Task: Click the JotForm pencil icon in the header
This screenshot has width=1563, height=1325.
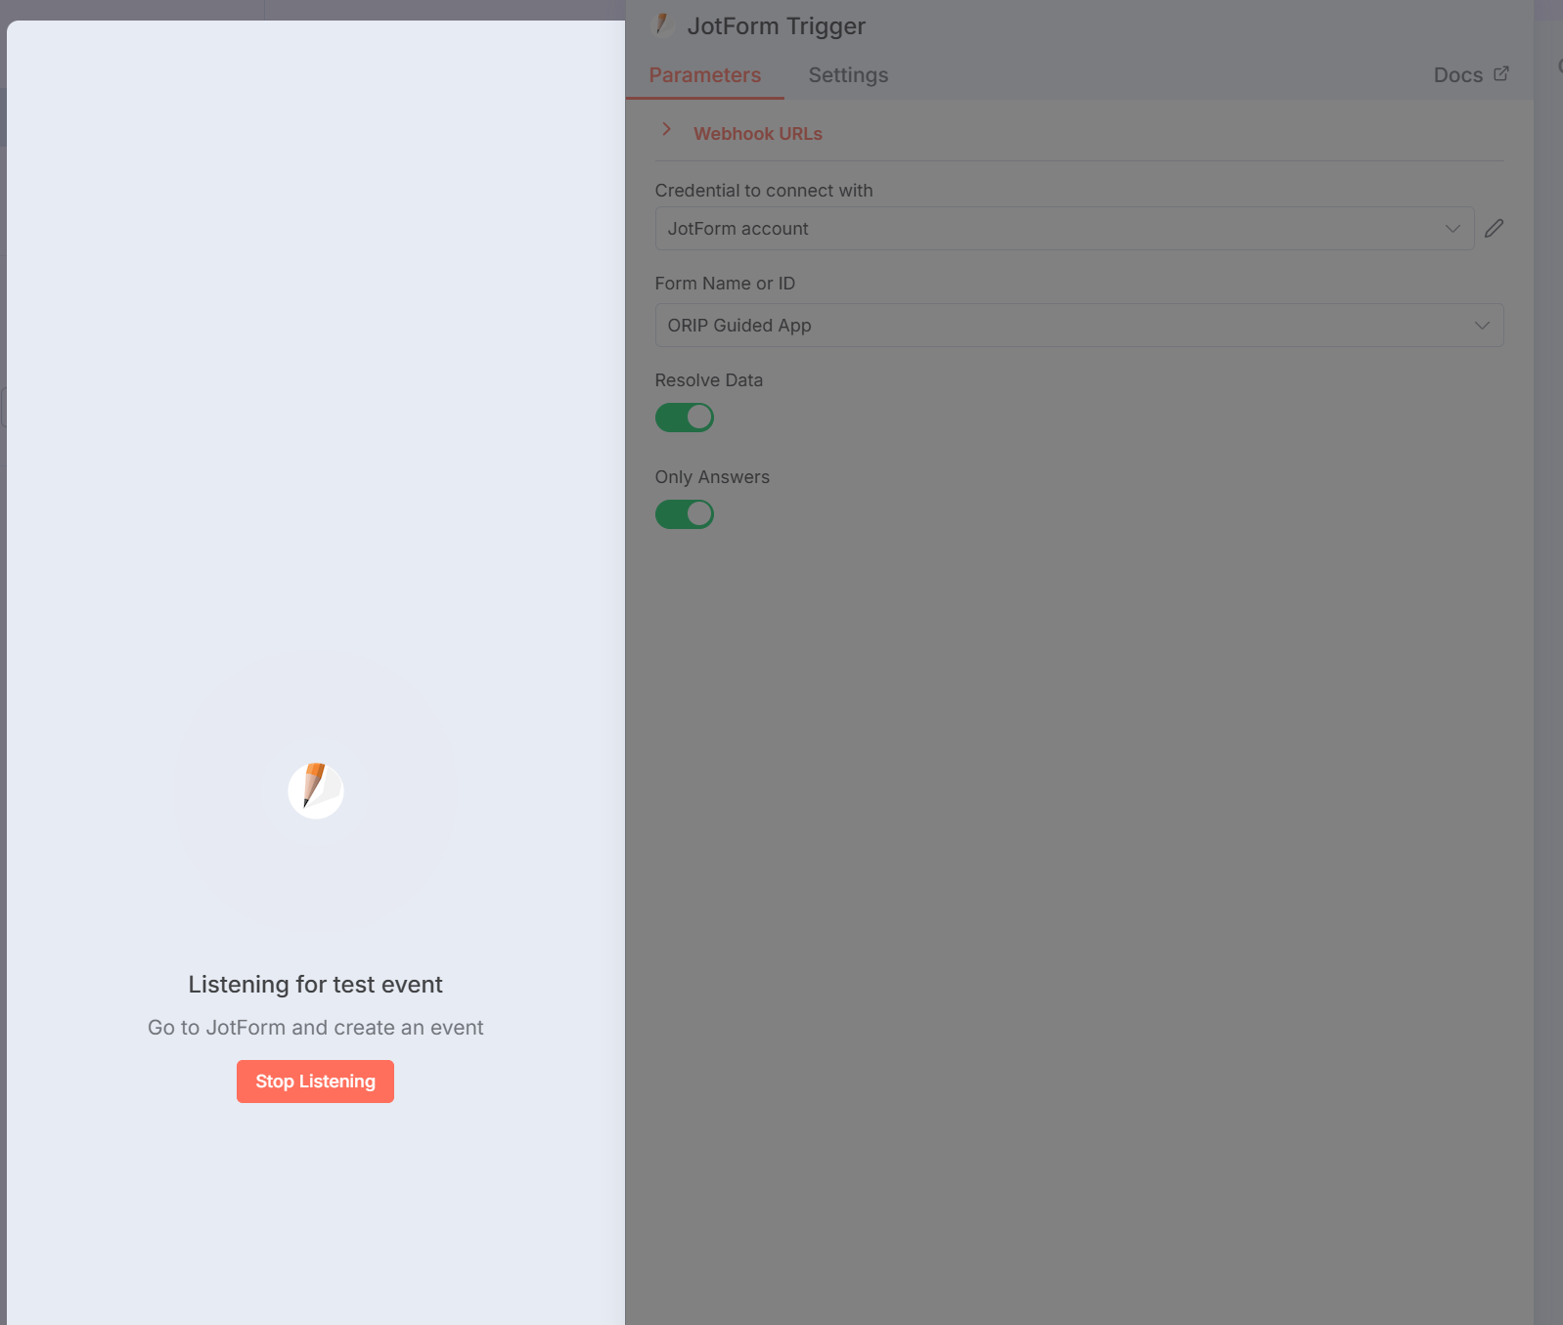Action: (663, 24)
